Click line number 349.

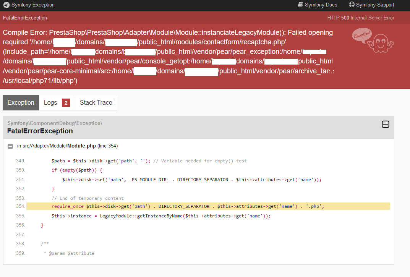click(20, 161)
